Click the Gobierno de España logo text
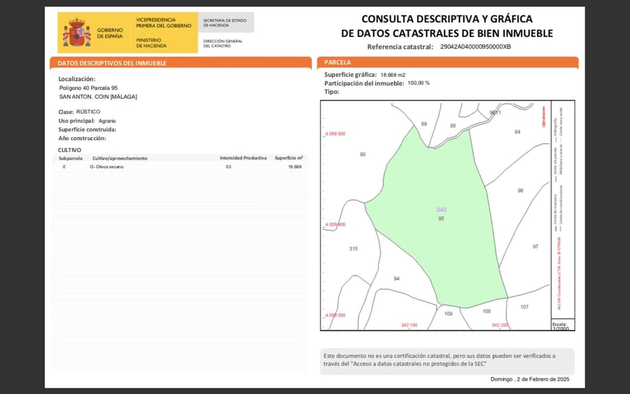This screenshot has height=394, width=630. click(x=110, y=33)
